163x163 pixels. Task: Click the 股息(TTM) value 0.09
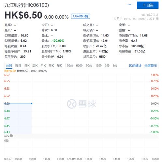63,46
